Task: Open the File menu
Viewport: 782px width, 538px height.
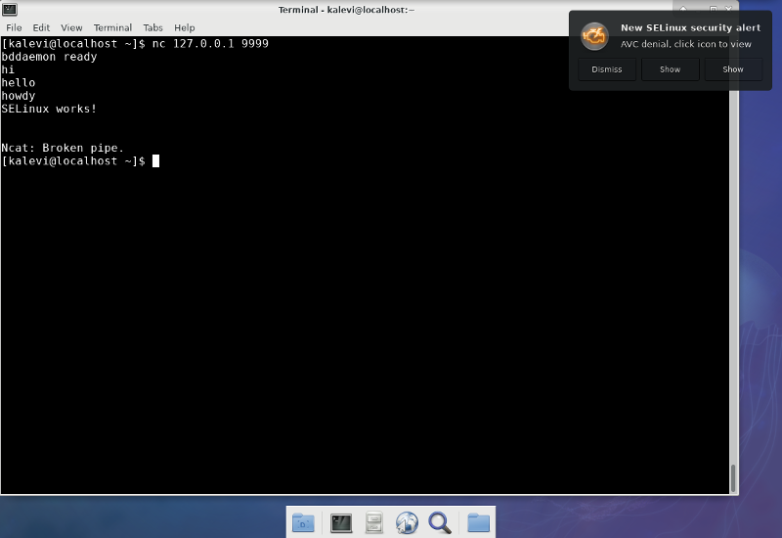Action: pos(14,28)
